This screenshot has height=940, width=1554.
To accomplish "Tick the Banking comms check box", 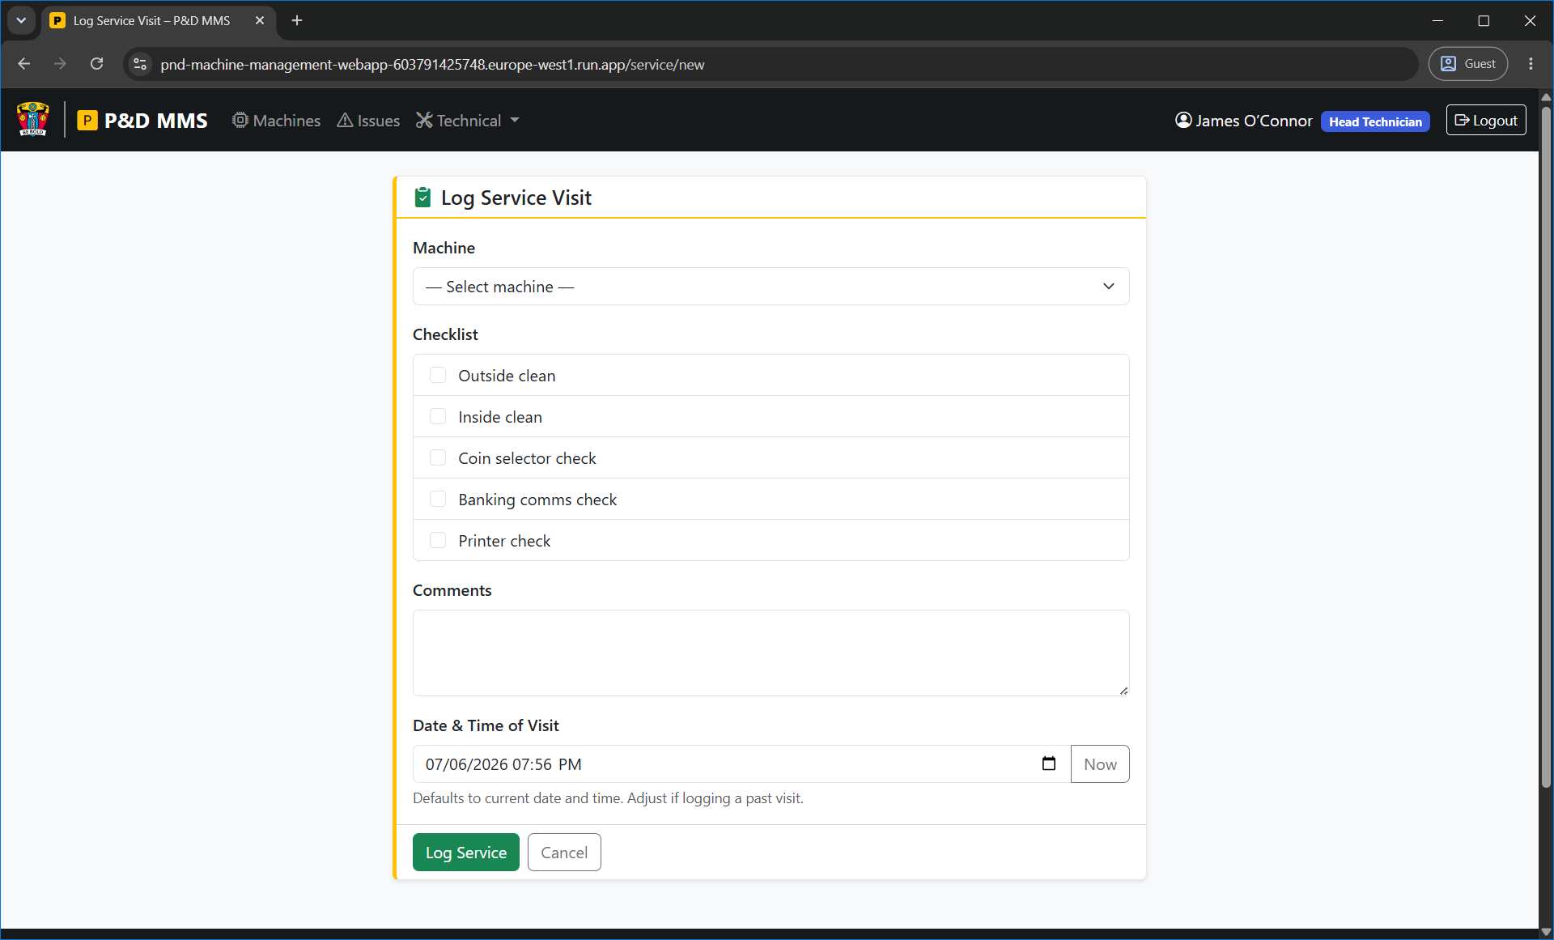I will [x=438, y=499].
